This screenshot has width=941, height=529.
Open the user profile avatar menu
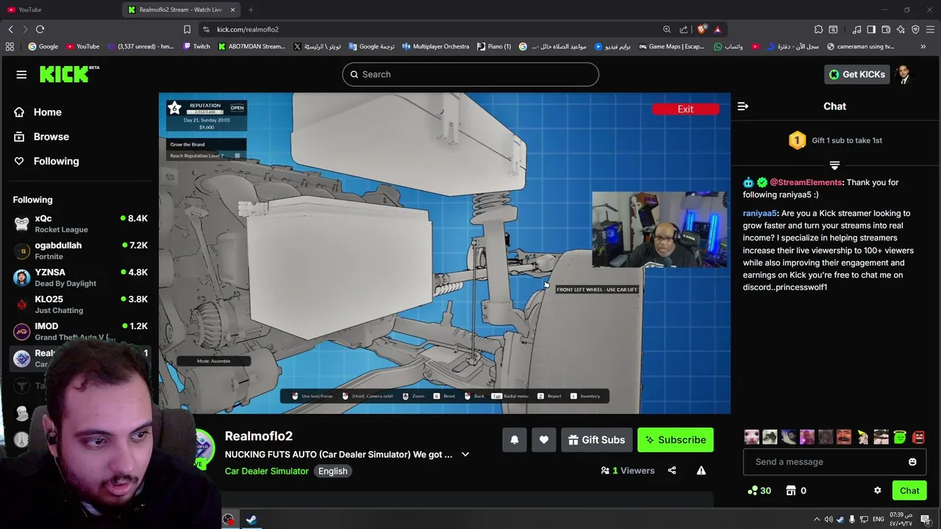coord(903,74)
